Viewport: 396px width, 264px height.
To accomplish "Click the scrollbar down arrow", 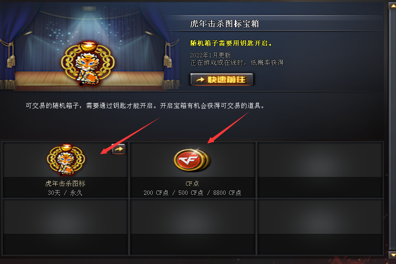I will [x=392, y=255].
